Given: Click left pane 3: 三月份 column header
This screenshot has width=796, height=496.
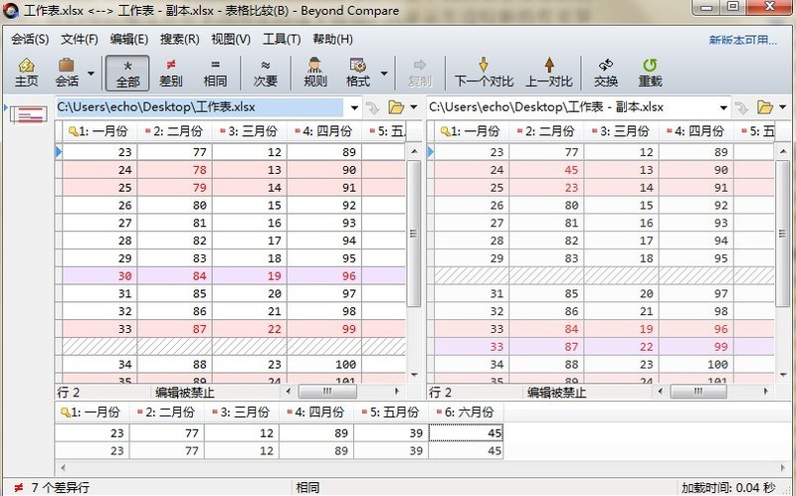Looking at the screenshot, I should (x=250, y=131).
